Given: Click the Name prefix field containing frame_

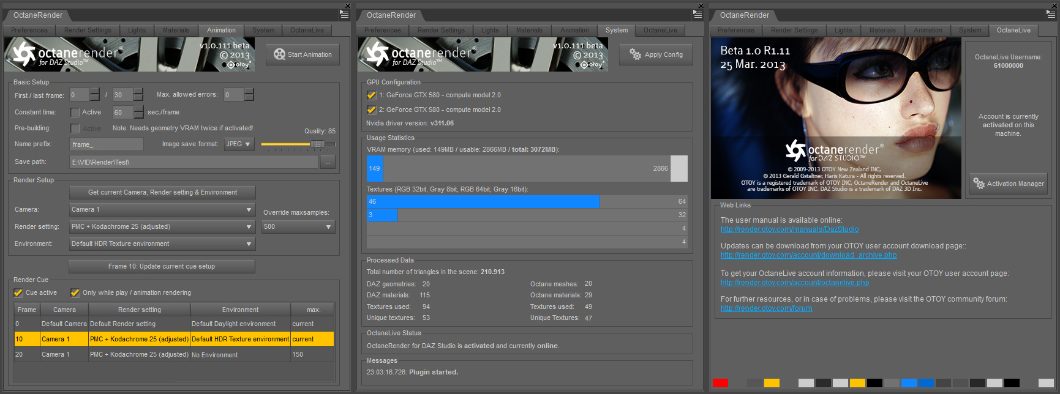Looking at the screenshot, I should pyautogui.click(x=107, y=144).
